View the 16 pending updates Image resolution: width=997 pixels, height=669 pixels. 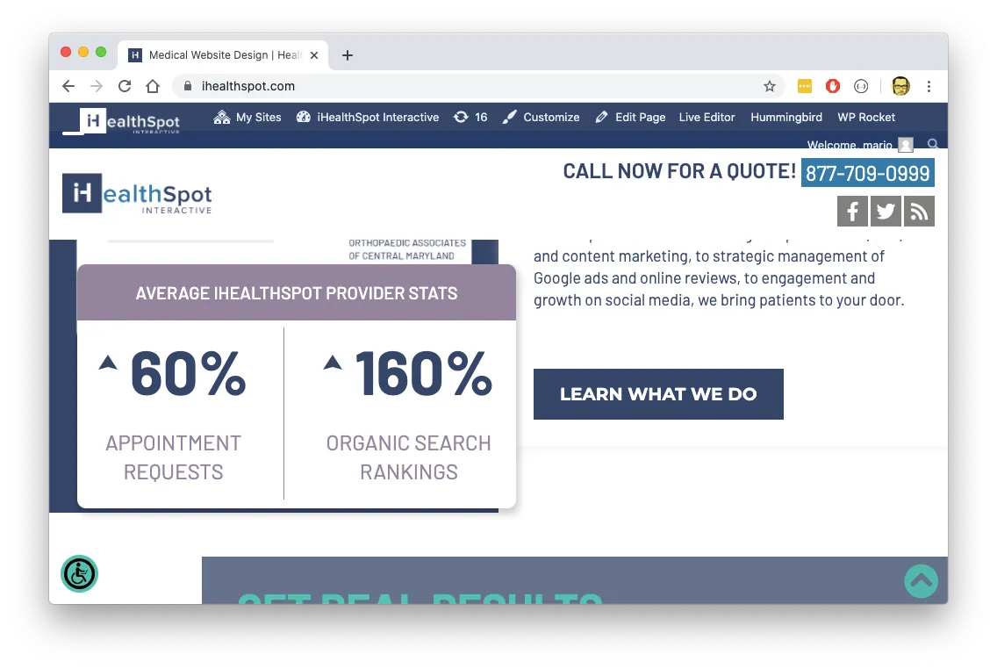pos(470,117)
